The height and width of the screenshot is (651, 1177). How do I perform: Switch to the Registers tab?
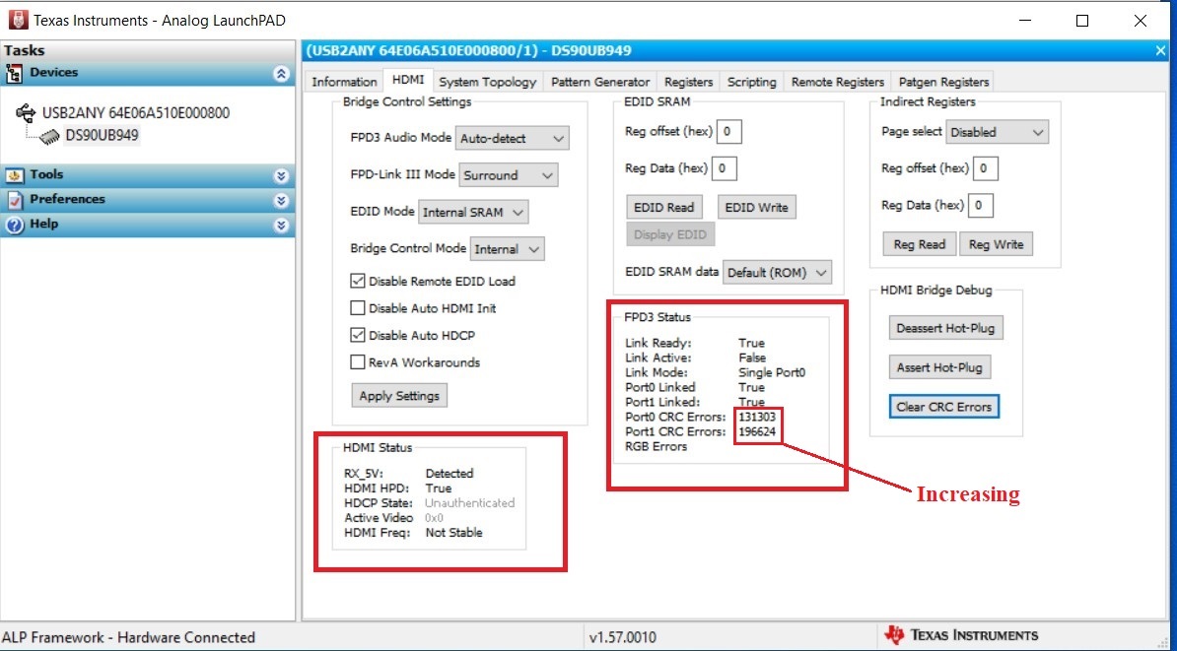[x=688, y=82]
